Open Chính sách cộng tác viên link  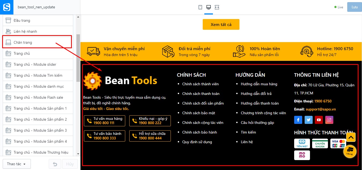(203, 123)
